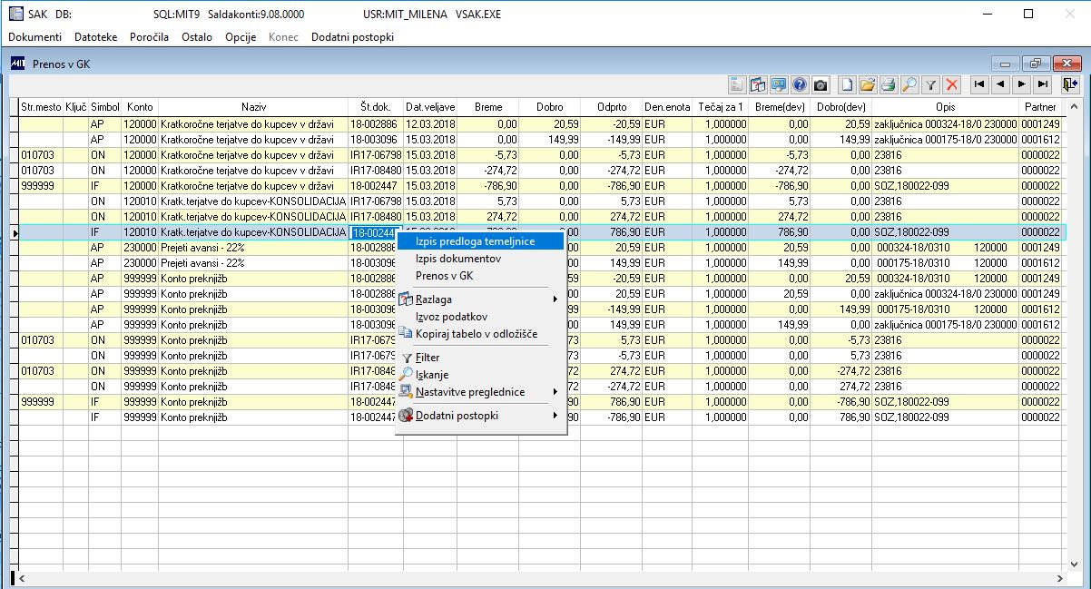Click the camera screenshot icon
Viewport: 1091px width, 589px height.
tap(821, 84)
